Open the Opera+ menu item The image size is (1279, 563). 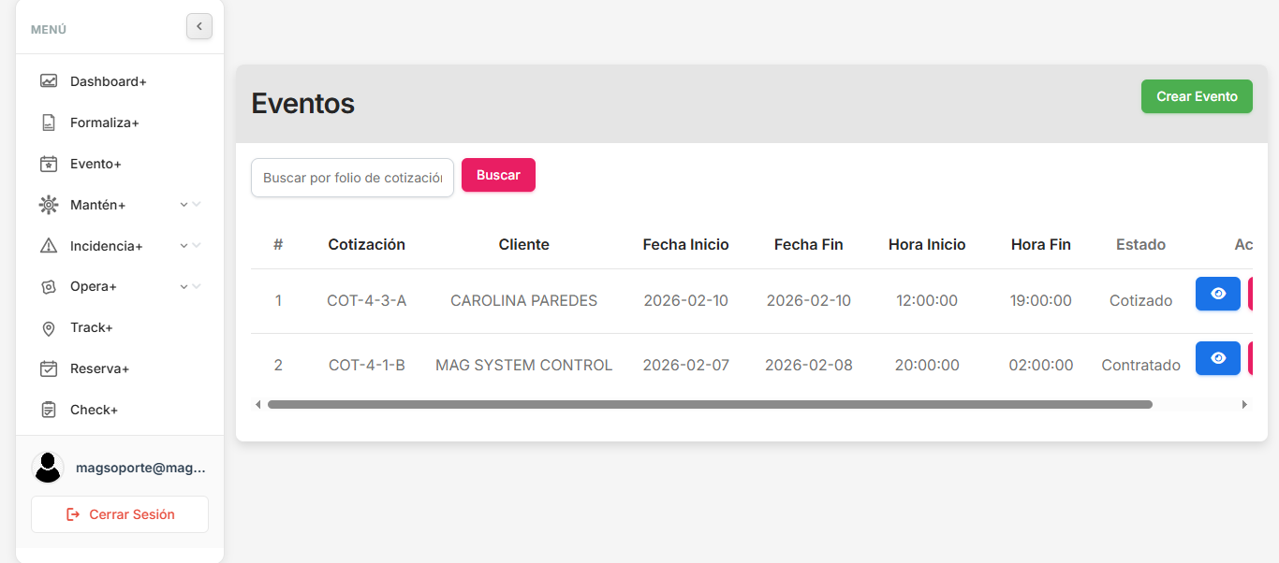click(x=93, y=286)
